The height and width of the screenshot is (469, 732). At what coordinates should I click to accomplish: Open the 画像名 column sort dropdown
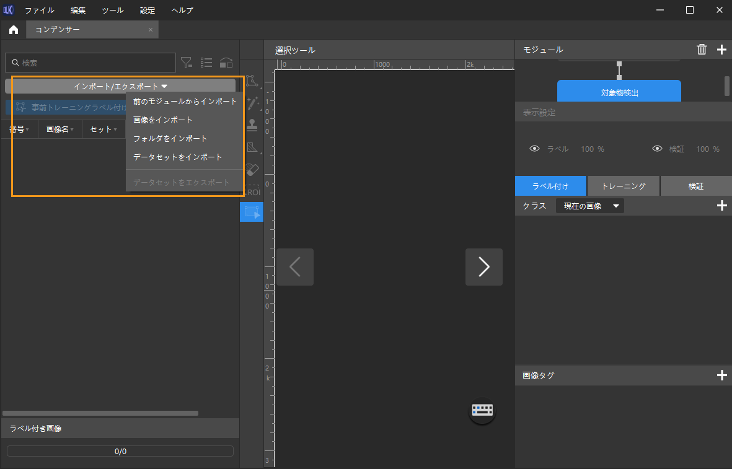(x=60, y=129)
